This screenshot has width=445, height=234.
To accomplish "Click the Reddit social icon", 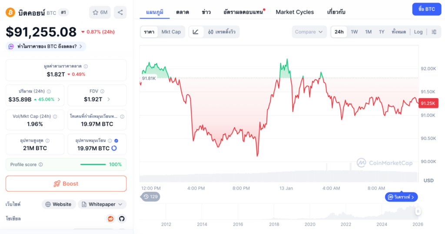I will pos(111,219).
